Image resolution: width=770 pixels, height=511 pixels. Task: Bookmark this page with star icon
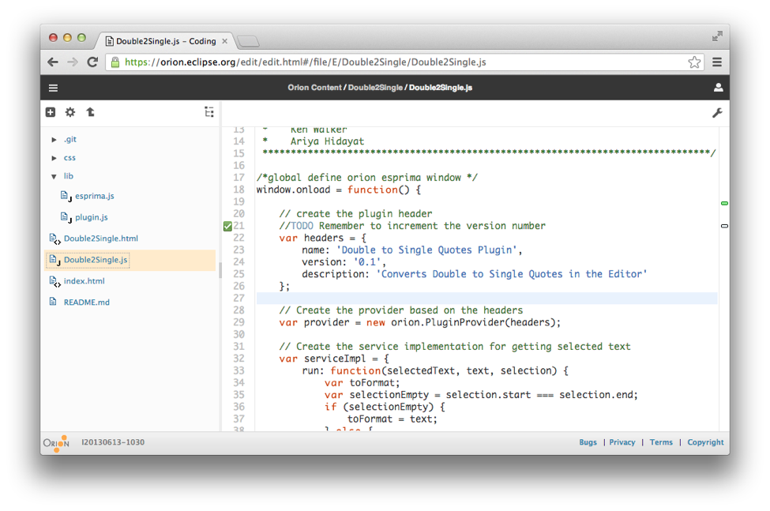(694, 62)
